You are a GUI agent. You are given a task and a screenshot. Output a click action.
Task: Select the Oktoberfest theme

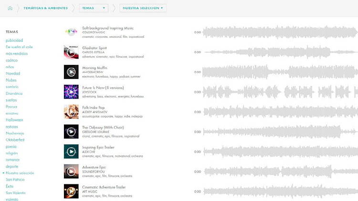tap(15, 140)
